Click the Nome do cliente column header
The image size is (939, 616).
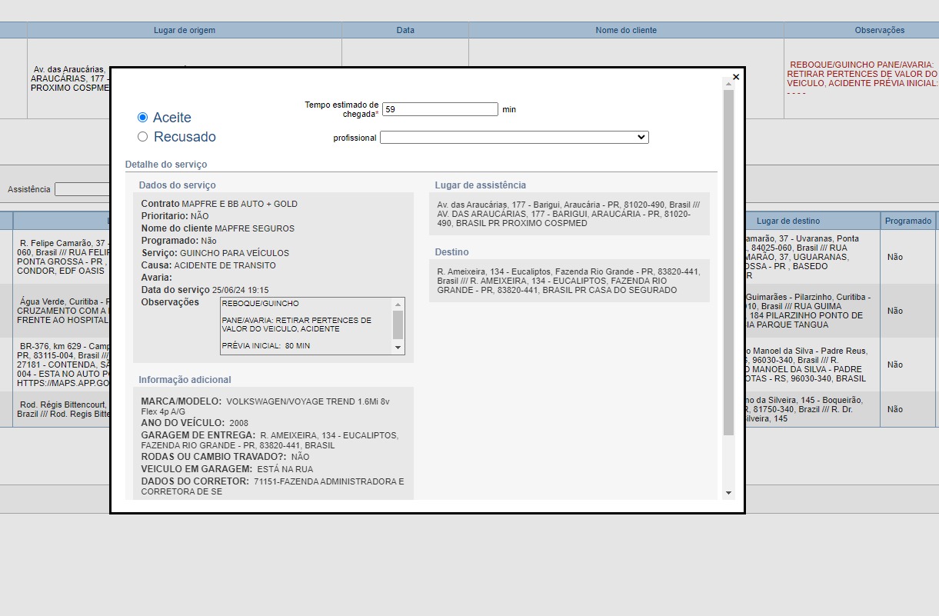[x=626, y=30]
